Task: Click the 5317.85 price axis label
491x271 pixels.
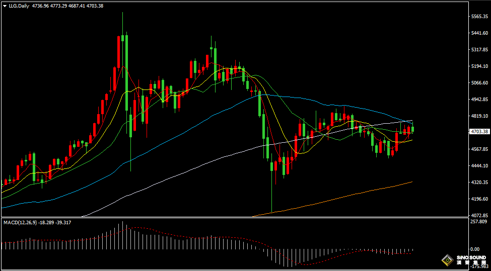Action: [x=480, y=49]
